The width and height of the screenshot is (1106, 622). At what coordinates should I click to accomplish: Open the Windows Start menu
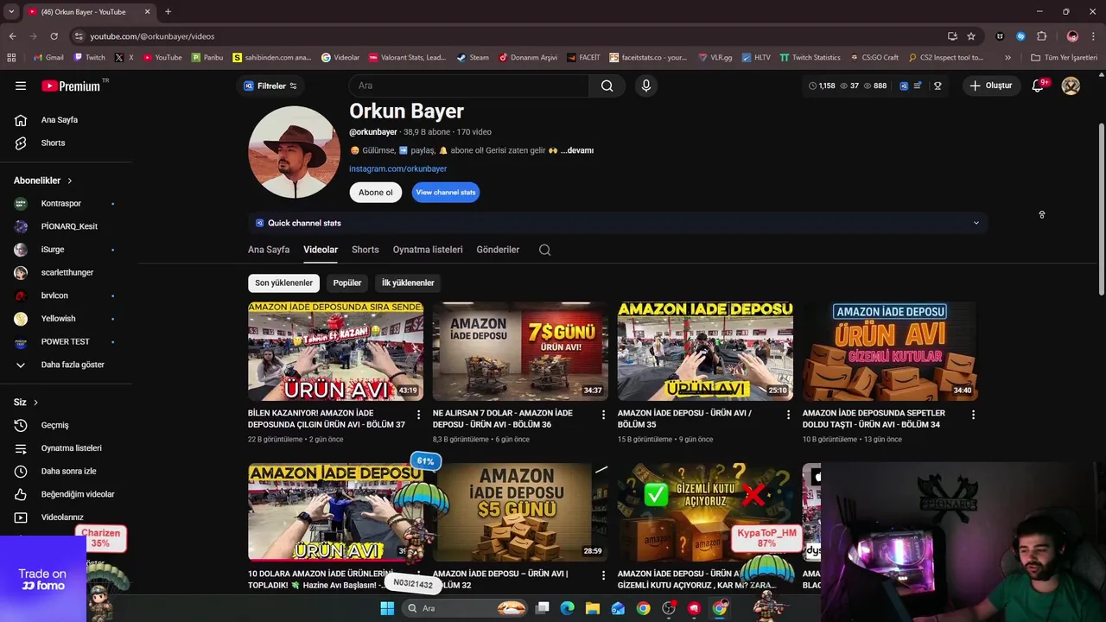click(387, 608)
